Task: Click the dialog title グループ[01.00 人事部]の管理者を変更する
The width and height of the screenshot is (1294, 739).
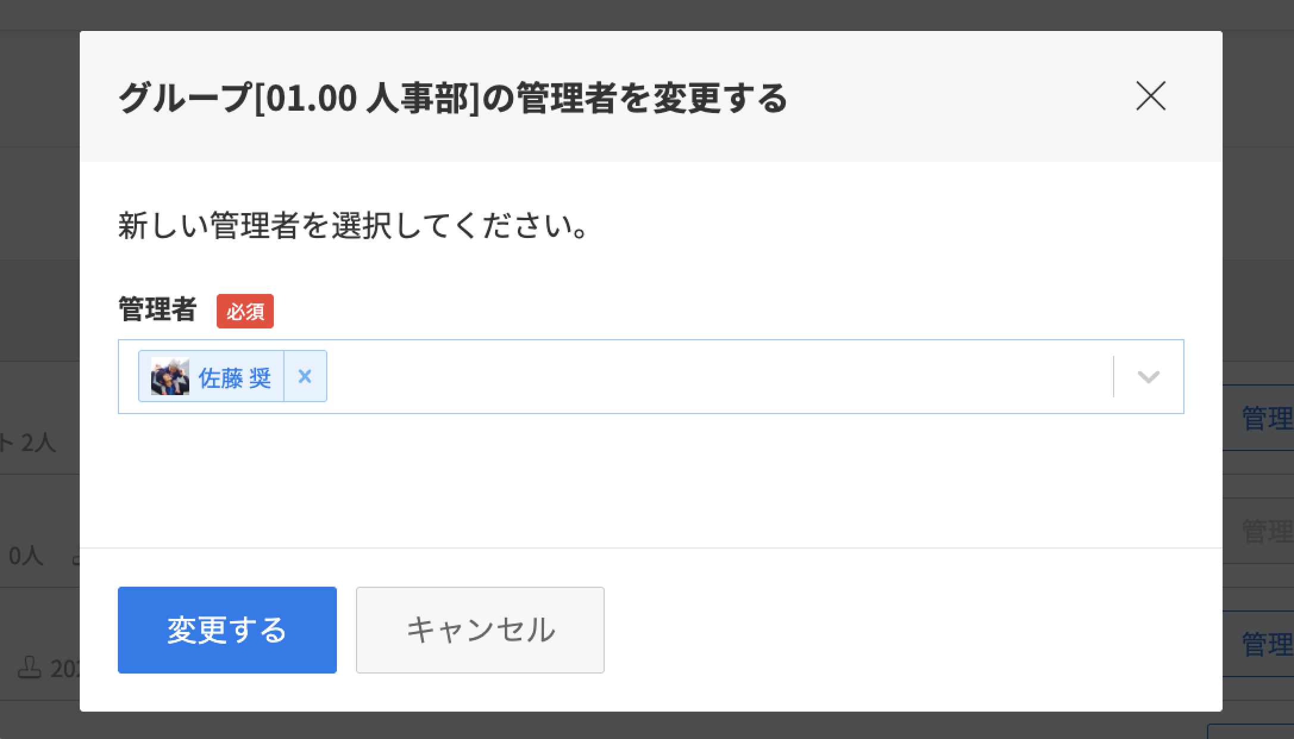Action: tap(452, 98)
